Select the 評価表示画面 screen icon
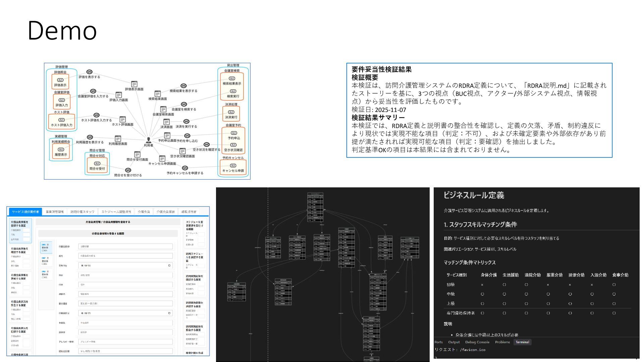 (134, 84)
